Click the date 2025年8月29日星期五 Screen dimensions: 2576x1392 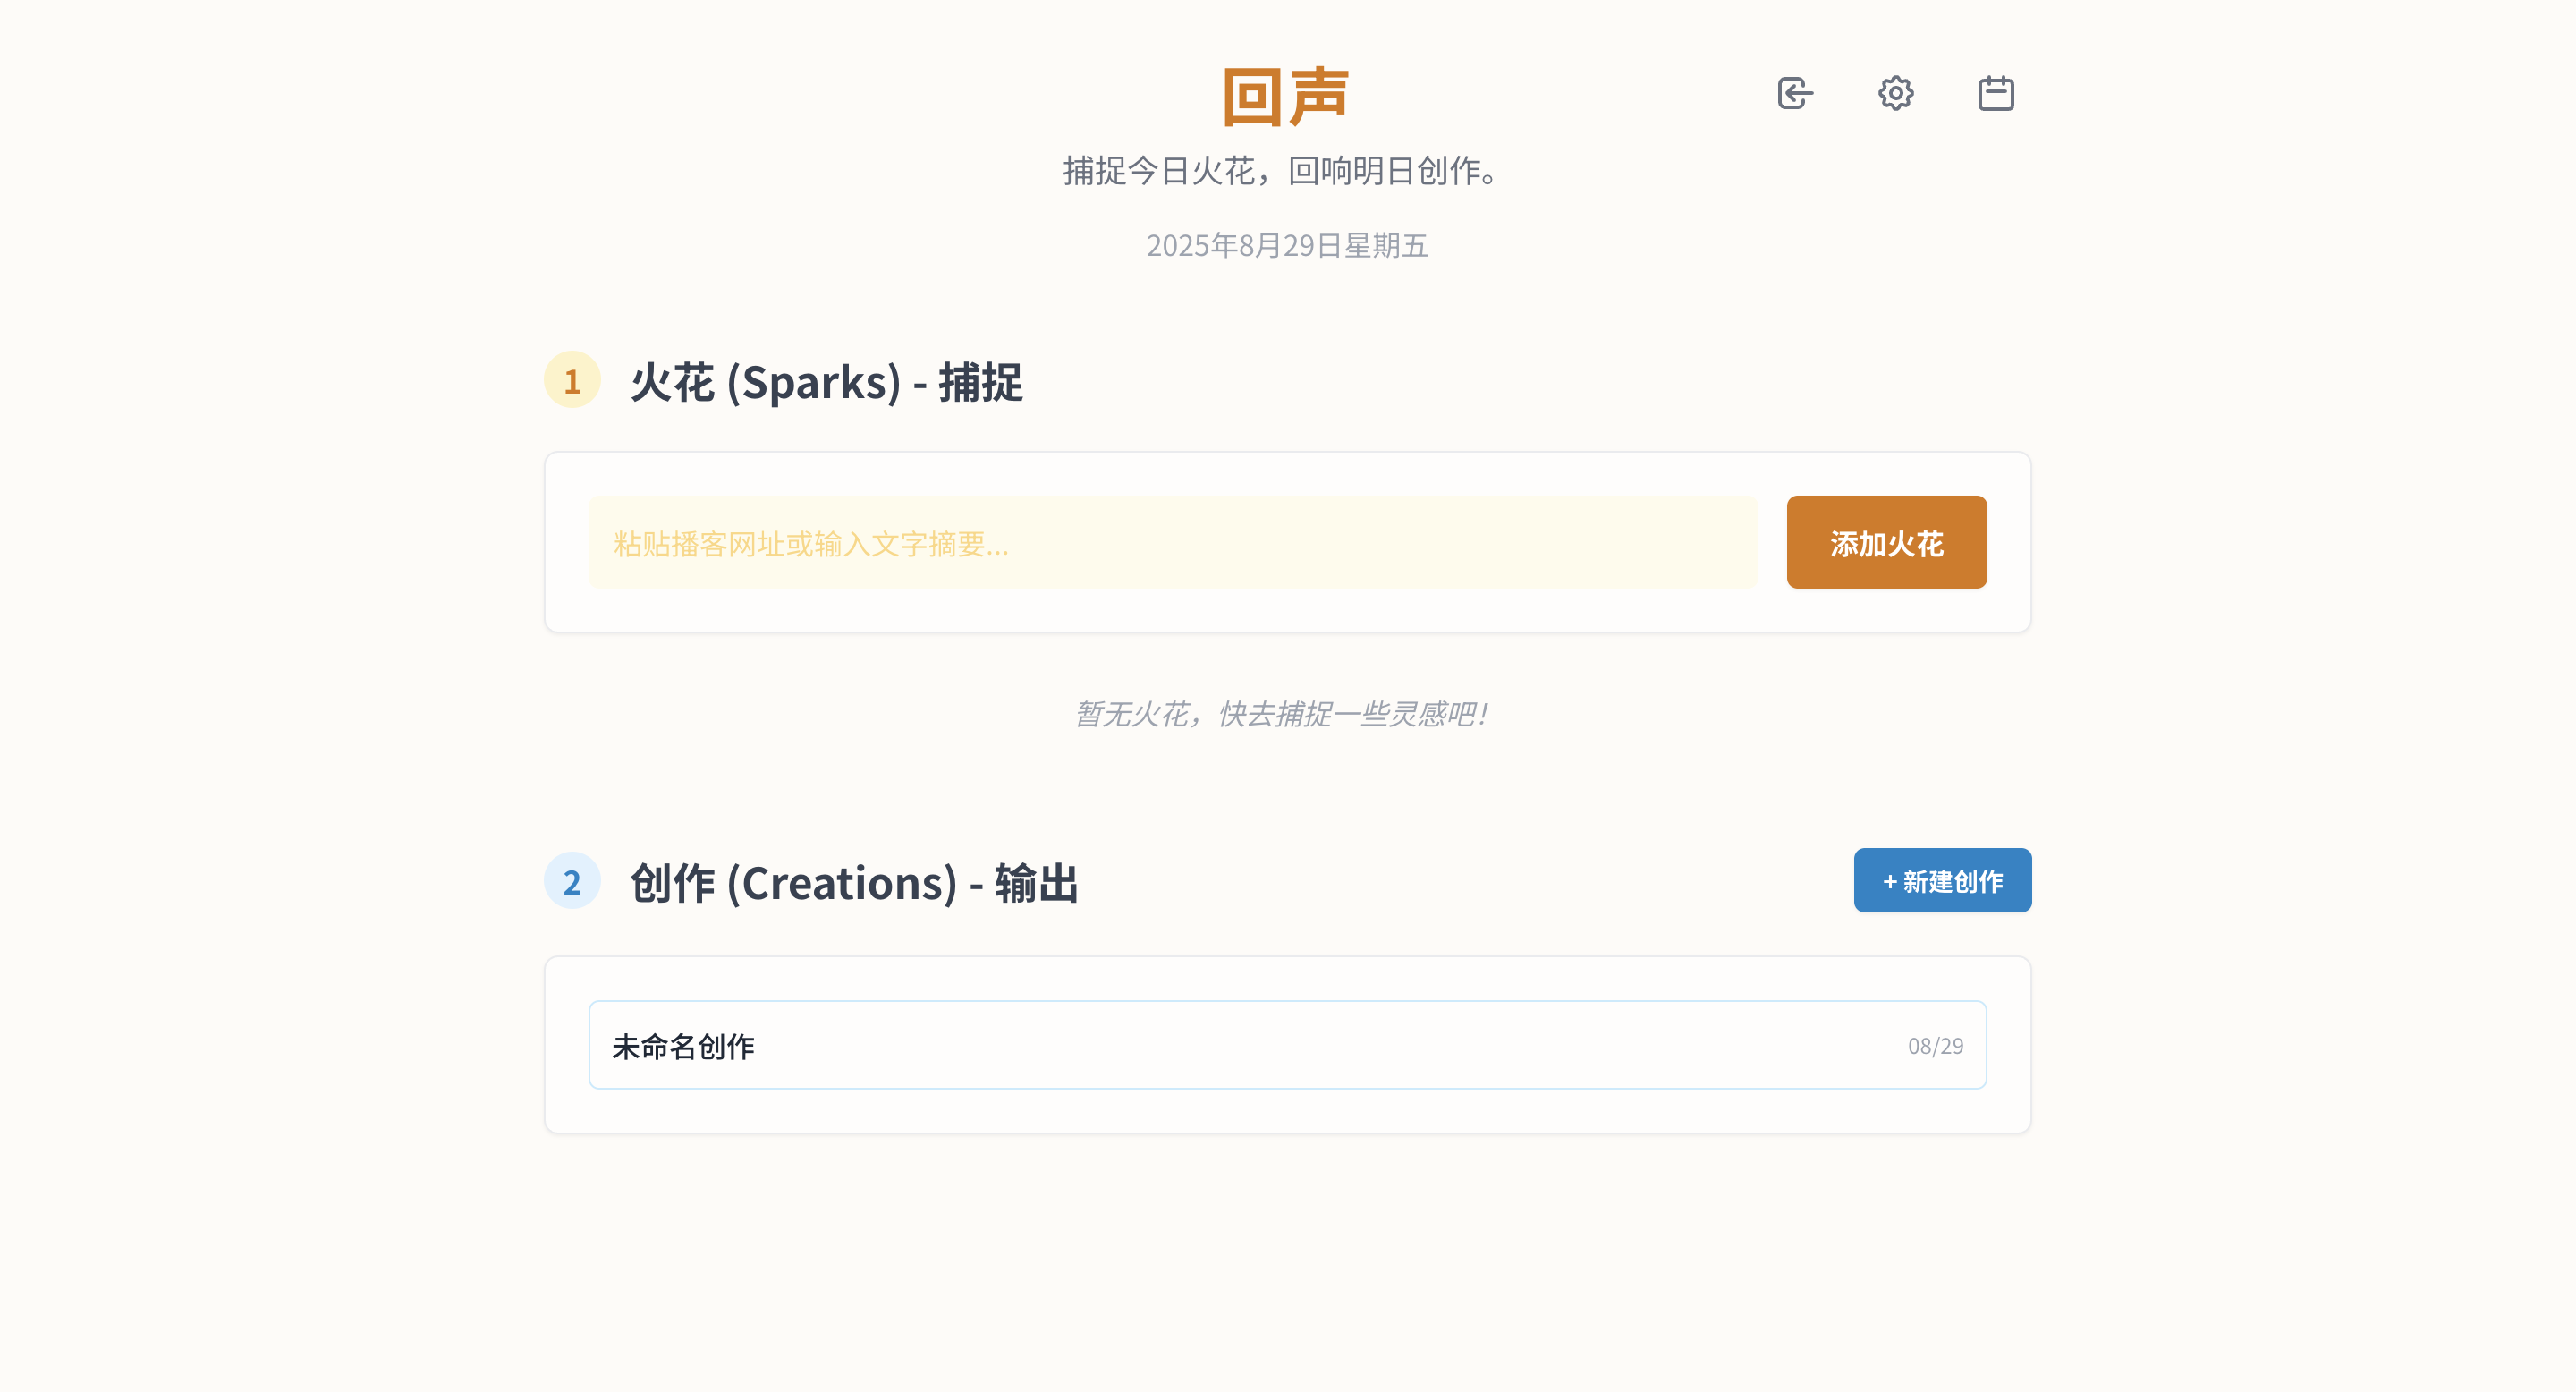1287,245
